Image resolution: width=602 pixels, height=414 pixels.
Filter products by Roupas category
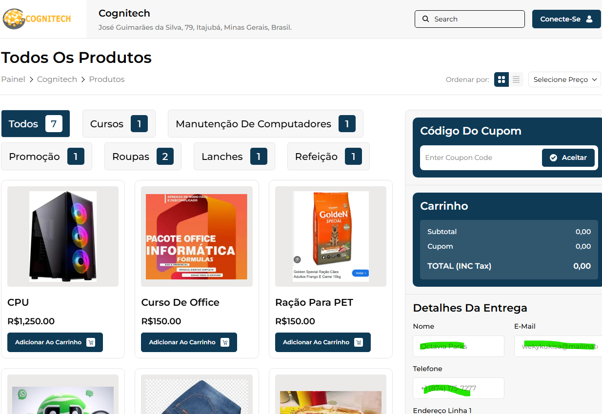(142, 157)
